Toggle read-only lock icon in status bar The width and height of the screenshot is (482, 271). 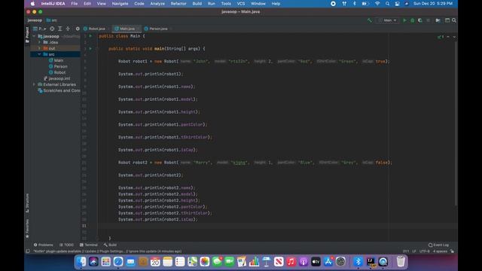[x=452, y=251]
